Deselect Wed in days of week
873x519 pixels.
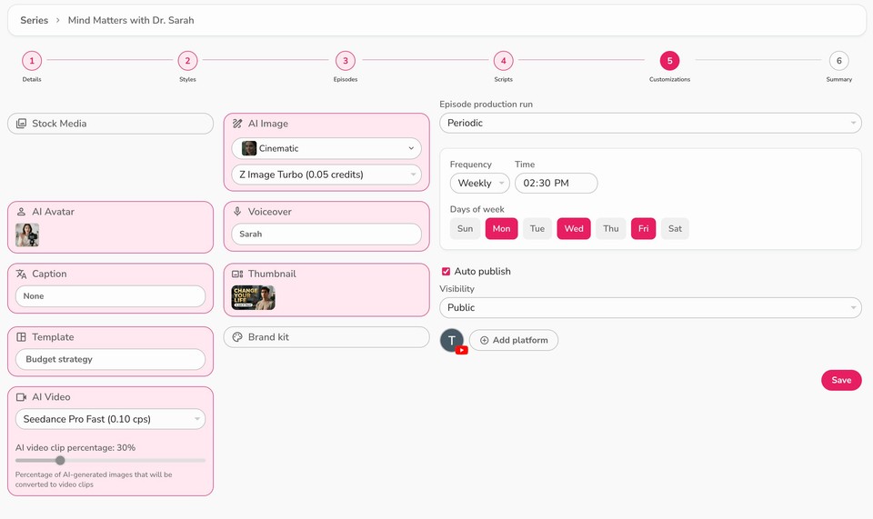coord(574,229)
